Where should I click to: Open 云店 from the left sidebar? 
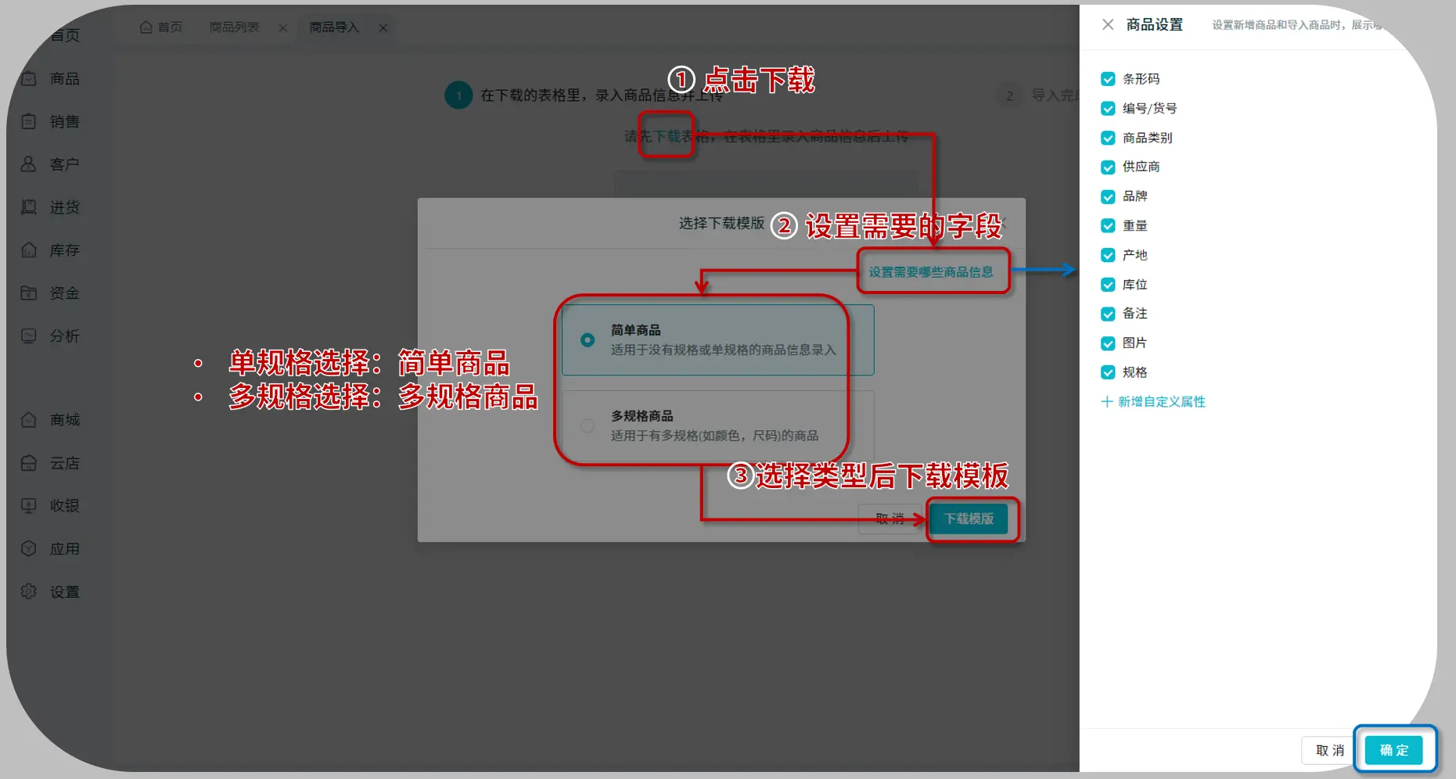point(51,464)
